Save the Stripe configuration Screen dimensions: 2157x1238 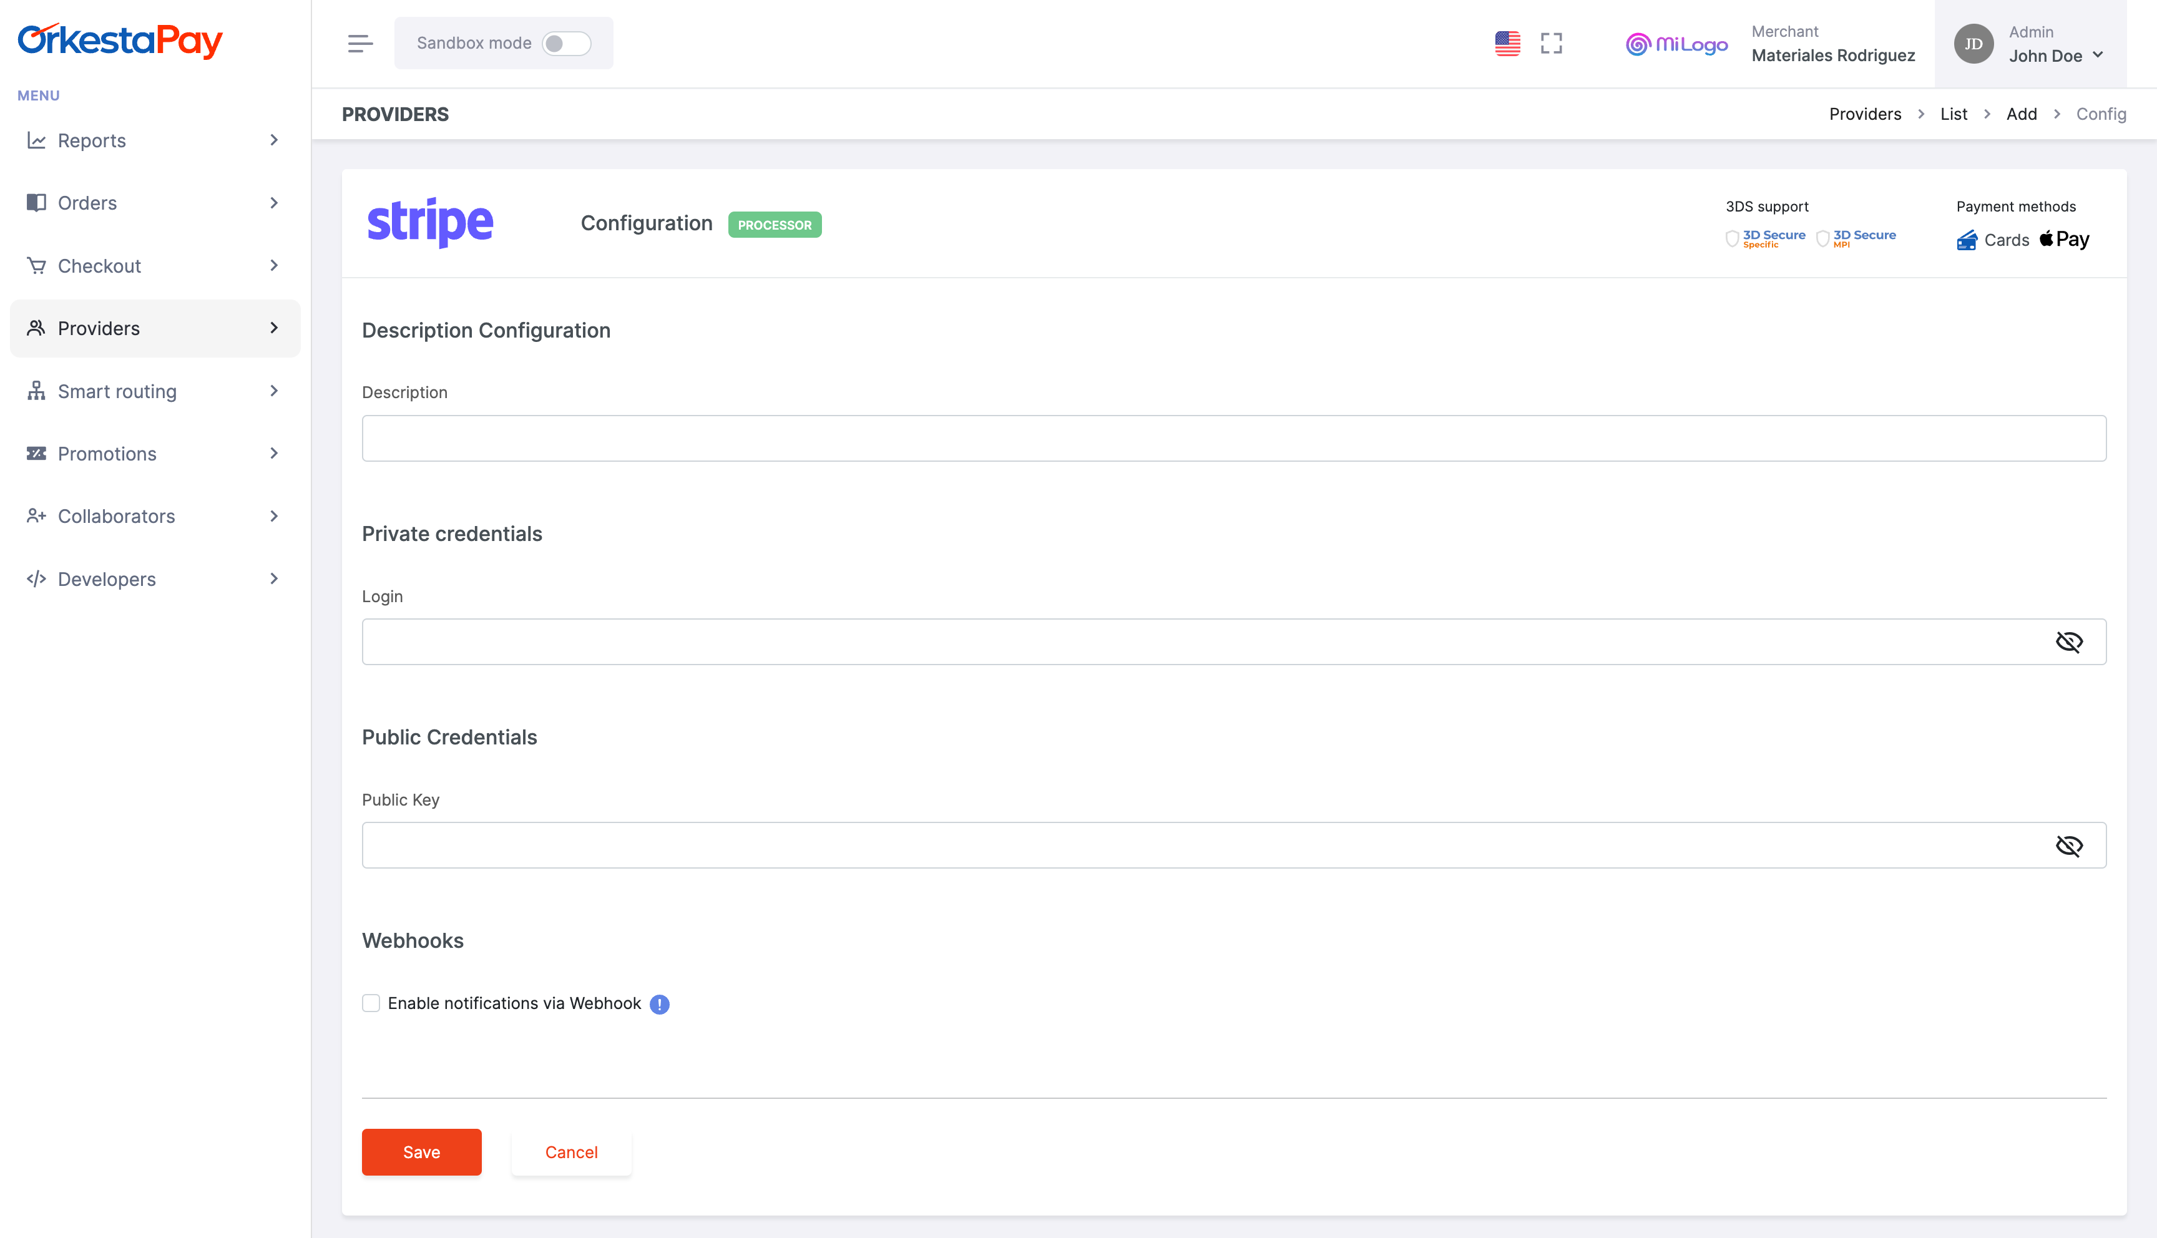(422, 1152)
